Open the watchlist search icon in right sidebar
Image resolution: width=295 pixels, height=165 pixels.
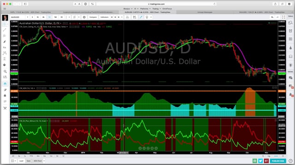tap(290, 23)
